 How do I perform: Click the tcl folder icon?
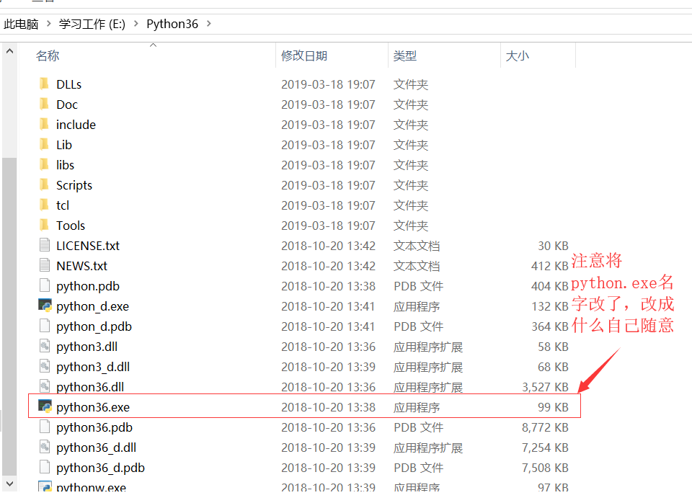pyautogui.click(x=44, y=205)
